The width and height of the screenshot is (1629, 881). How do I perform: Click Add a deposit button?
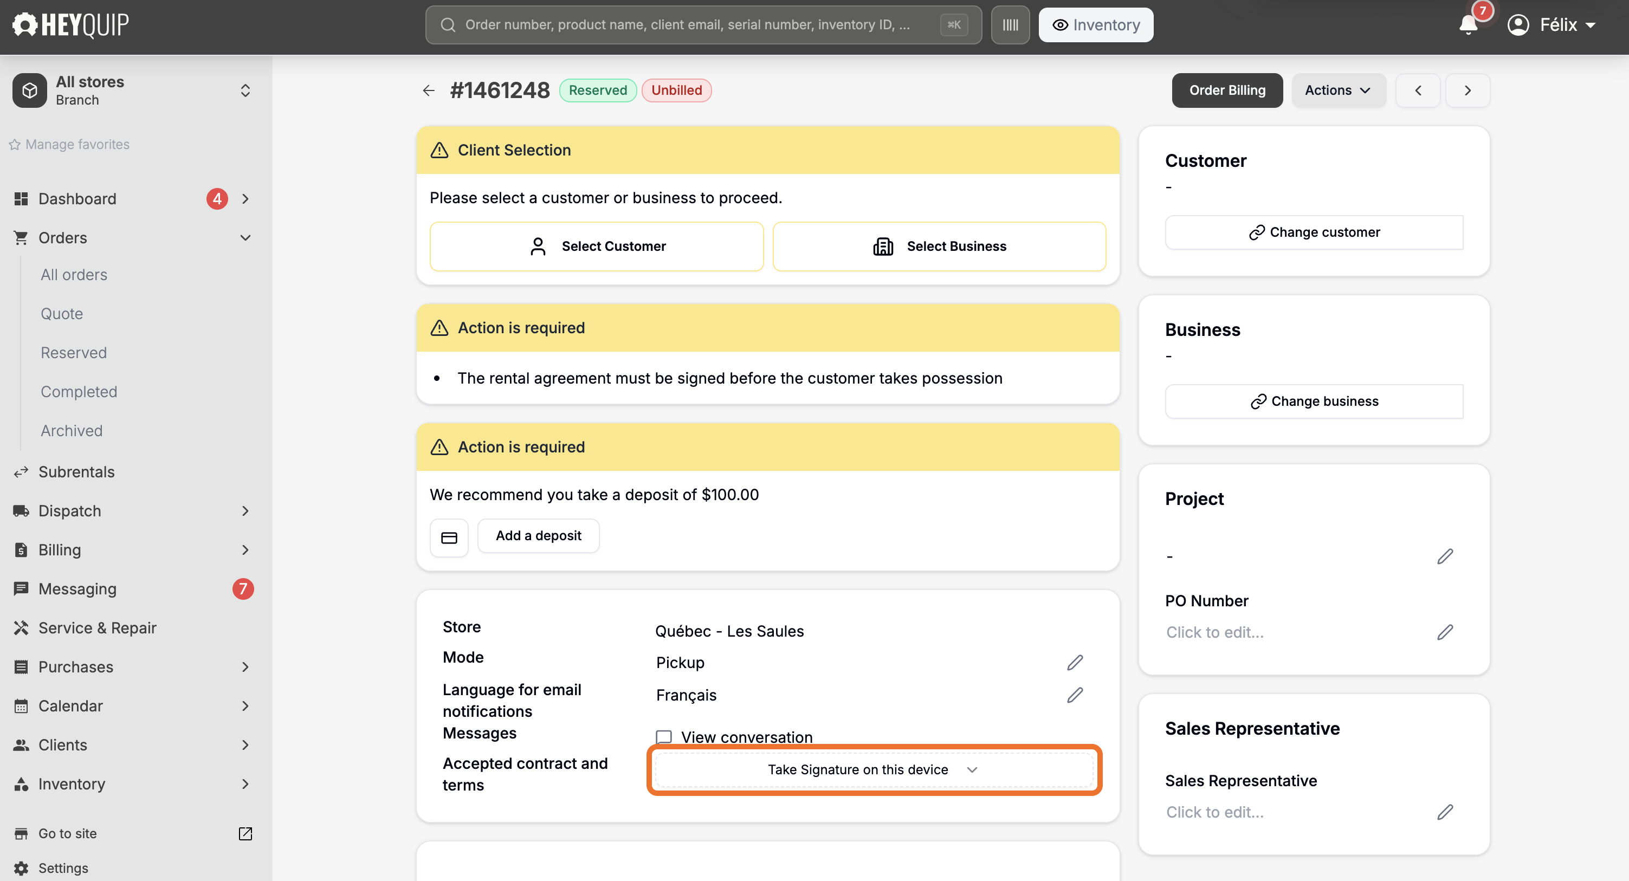[x=538, y=536]
